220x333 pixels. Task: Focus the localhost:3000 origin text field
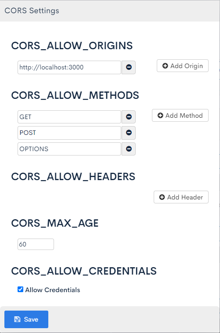[69, 67]
